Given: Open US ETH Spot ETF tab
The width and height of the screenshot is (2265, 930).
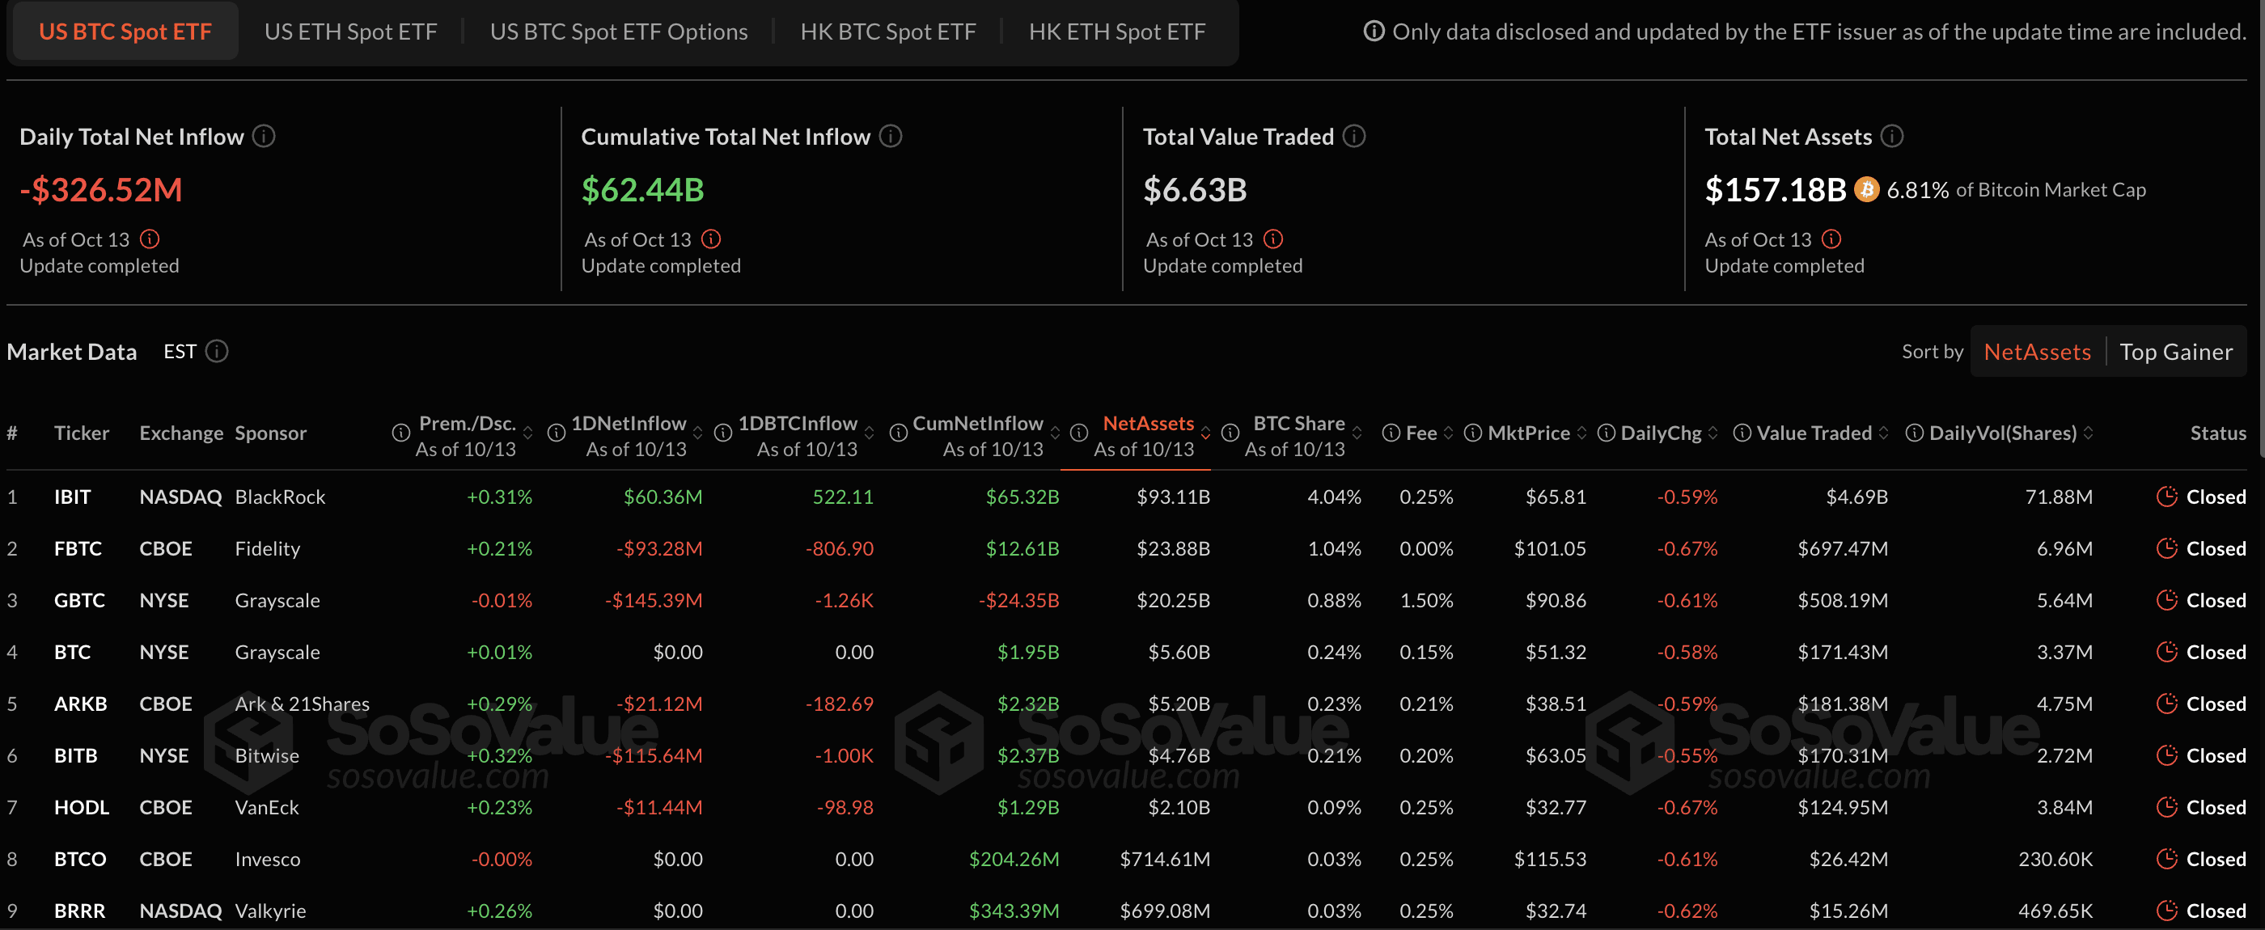Looking at the screenshot, I should pyautogui.click(x=350, y=32).
